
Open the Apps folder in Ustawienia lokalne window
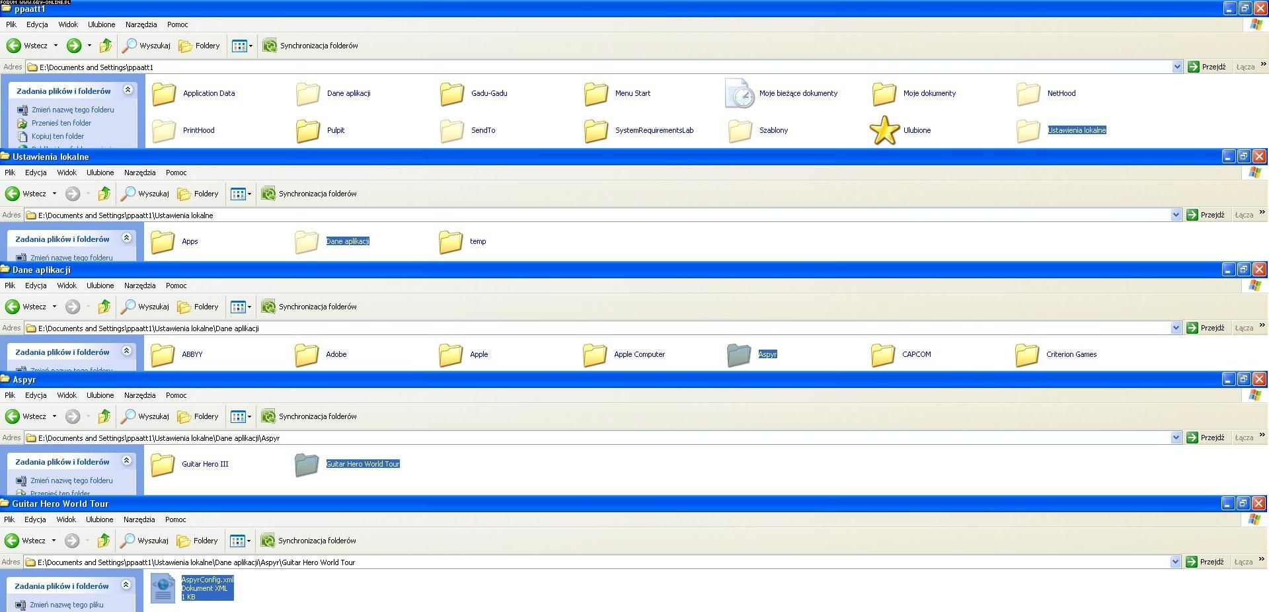click(x=174, y=242)
